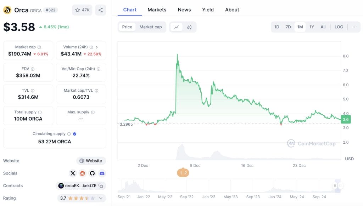Image resolution: width=363 pixels, height=206 pixels.
Task: Select Market cap chart toggle
Action: tap(151, 27)
